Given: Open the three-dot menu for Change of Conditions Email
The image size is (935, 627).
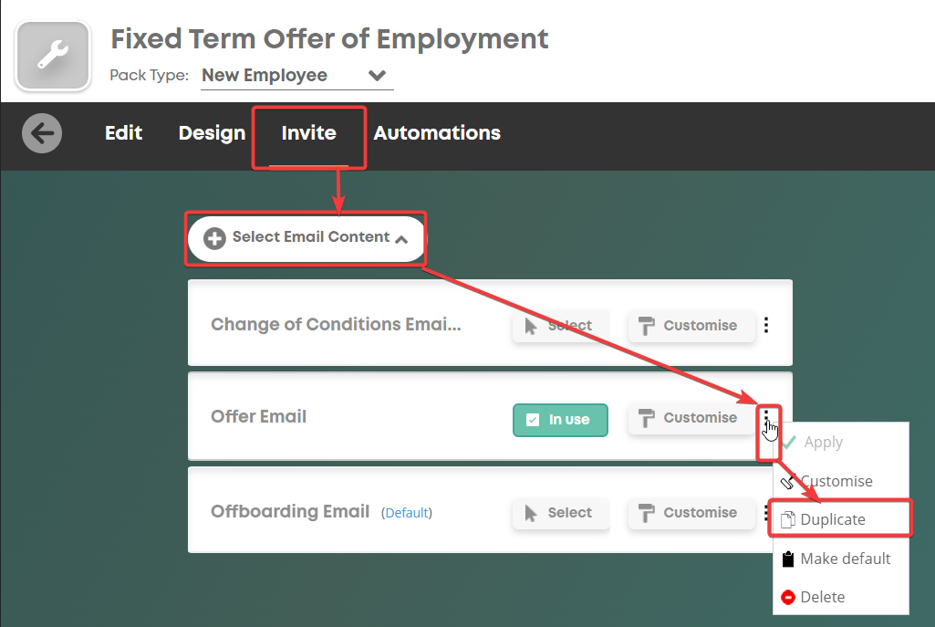Looking at the screenshot, I should coord(766,325).
